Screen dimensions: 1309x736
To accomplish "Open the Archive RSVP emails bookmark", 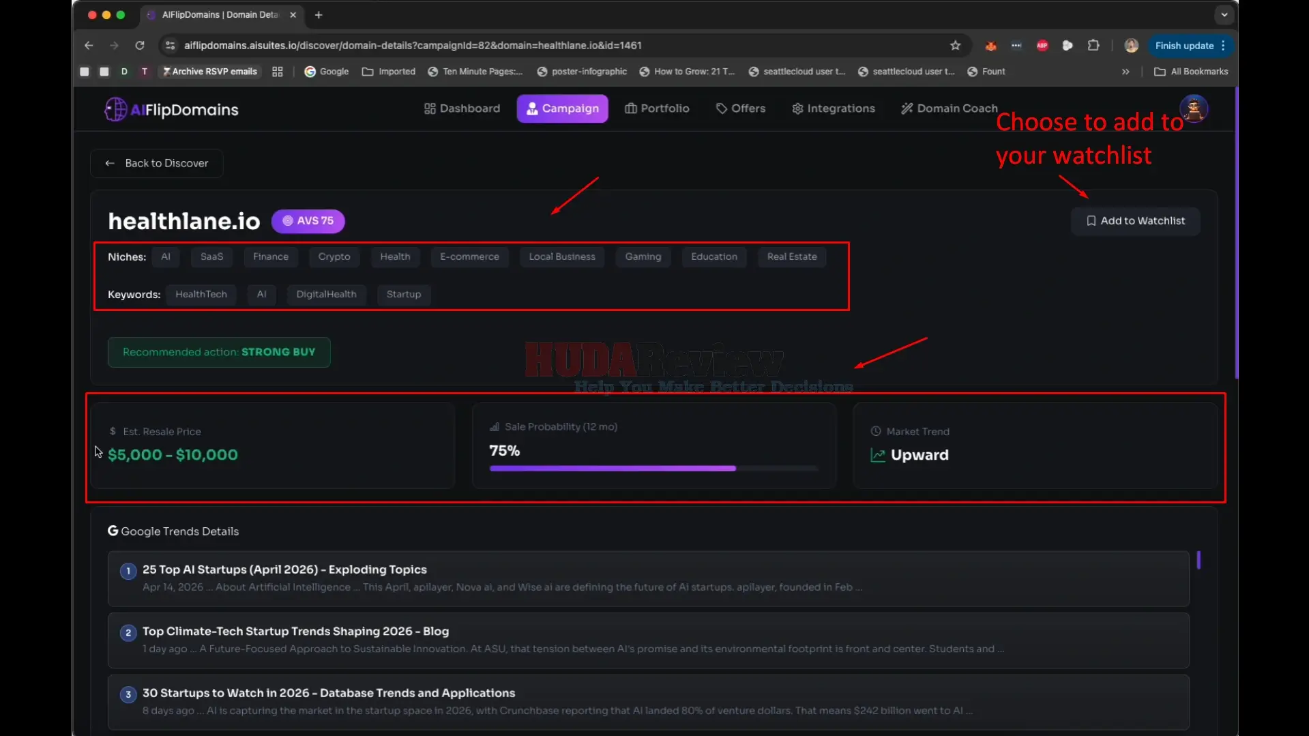I will point(209,72).
